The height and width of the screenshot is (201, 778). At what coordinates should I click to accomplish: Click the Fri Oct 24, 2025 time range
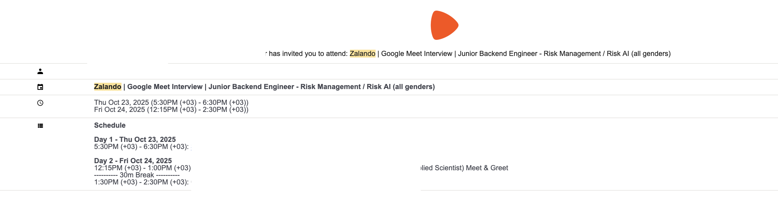coord(171,110)
